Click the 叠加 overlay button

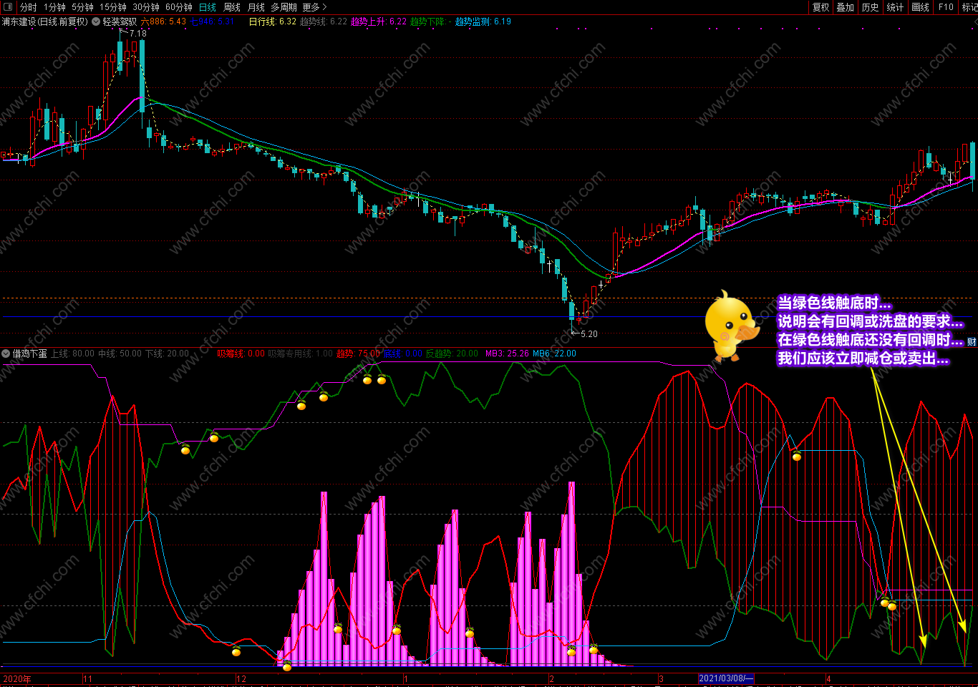(x=846, y=7)
